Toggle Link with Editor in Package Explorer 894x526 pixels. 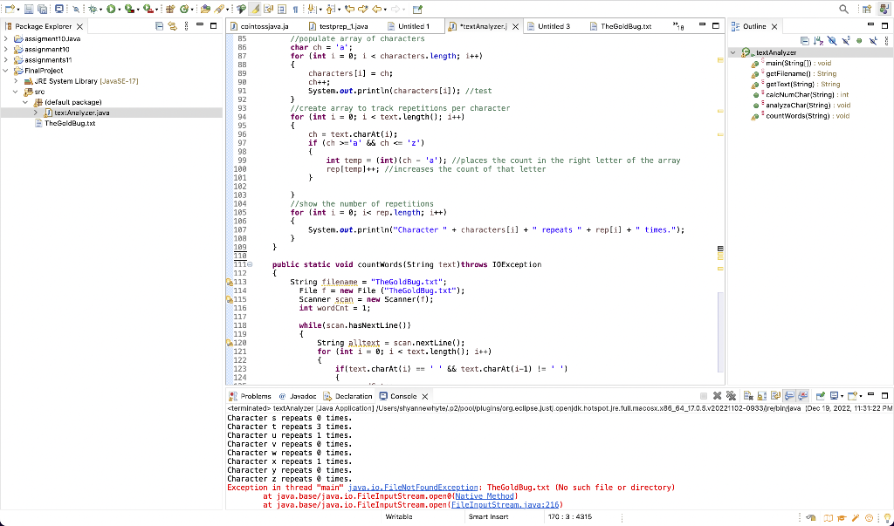click(173, 27)
